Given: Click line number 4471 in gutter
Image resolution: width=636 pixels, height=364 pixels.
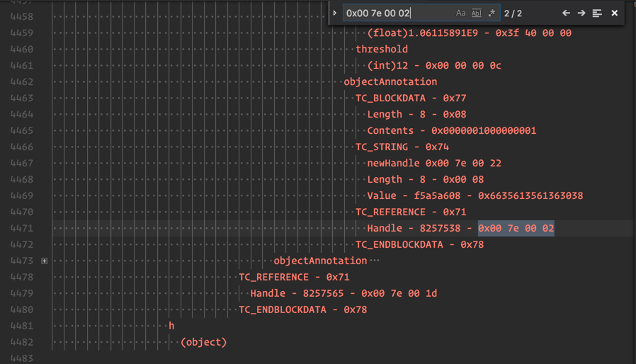Looking at the screenshot, I should coord(22,228).
